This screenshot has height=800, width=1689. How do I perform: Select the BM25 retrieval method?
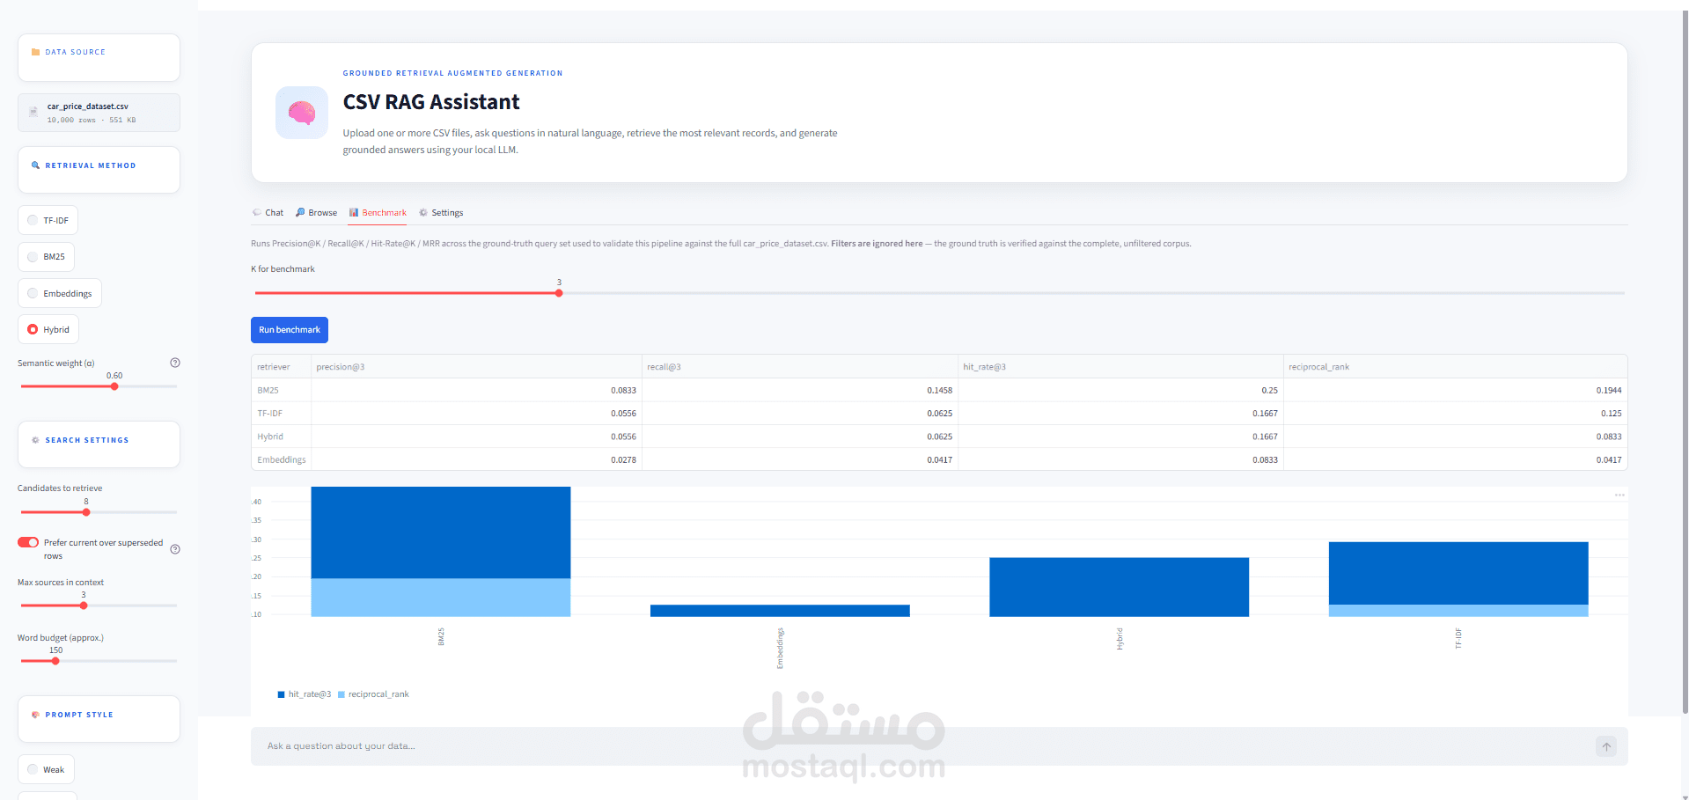[x=46, y=257]
